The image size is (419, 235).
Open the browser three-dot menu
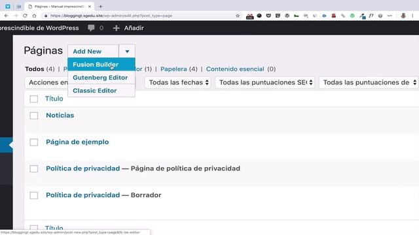click(x=413, y=16)
